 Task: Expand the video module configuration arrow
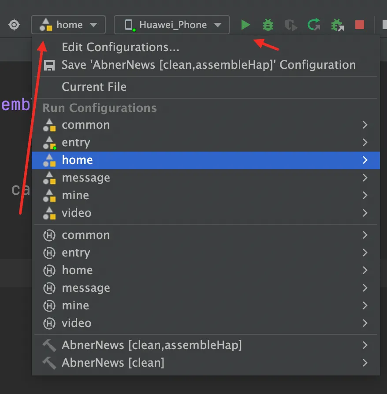pyautogui.click(x=365, y=213)
